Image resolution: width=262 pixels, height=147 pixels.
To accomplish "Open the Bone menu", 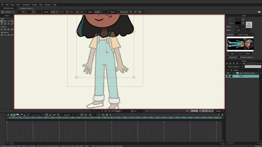I will (18, 5).
